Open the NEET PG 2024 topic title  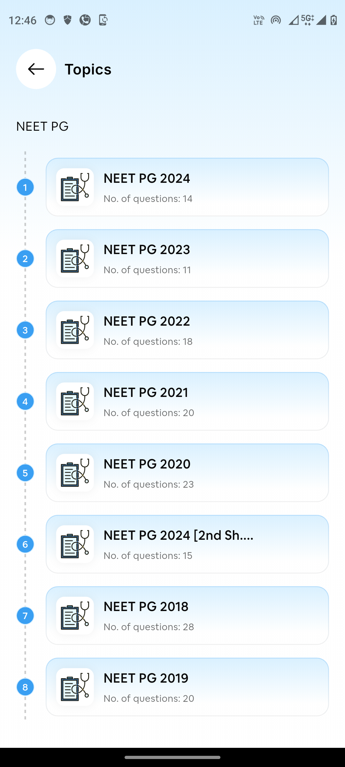point(147,178)
